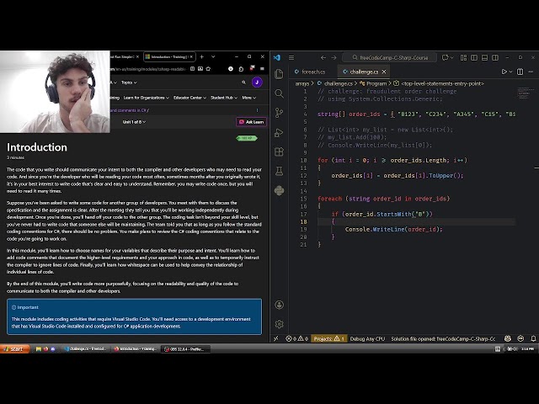The image size is (539, 404).
Task: Toggle the browser reader view icon
Action: pyautogui.click(x=193, y=69)
